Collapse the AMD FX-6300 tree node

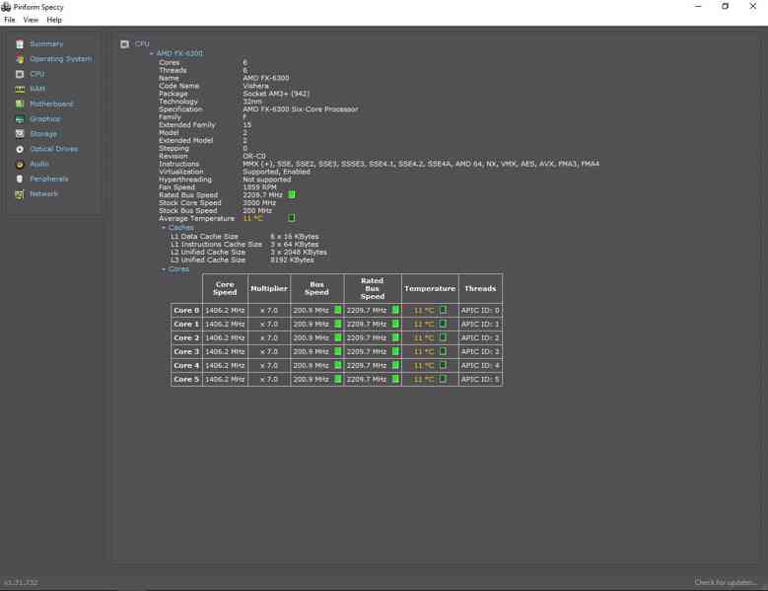152,53
